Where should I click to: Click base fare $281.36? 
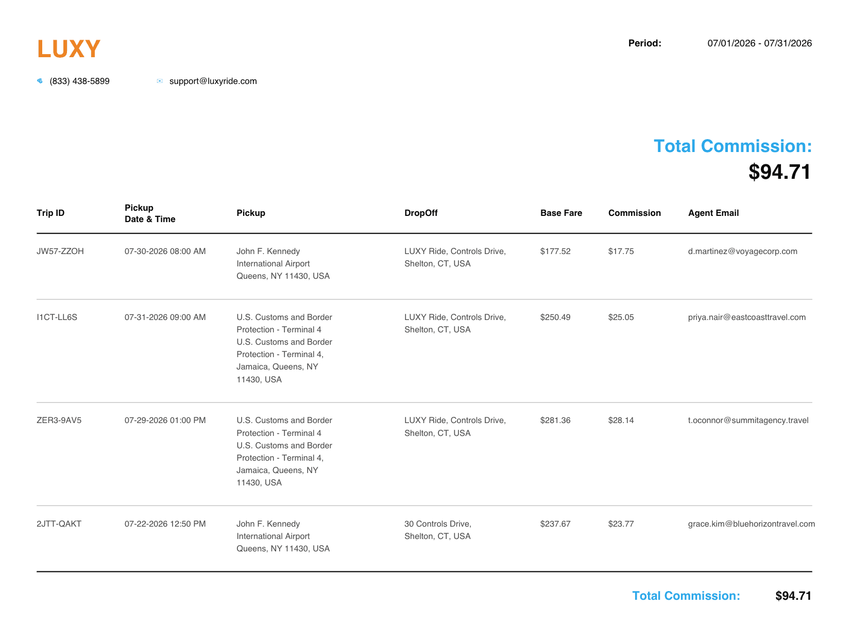[x=555, y=420]
